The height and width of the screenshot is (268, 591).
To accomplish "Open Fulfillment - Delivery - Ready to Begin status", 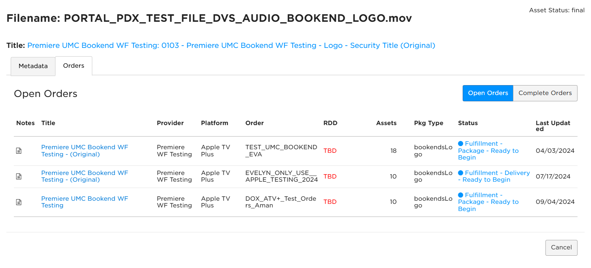I will pyautogui.click(x=494, y=177).
